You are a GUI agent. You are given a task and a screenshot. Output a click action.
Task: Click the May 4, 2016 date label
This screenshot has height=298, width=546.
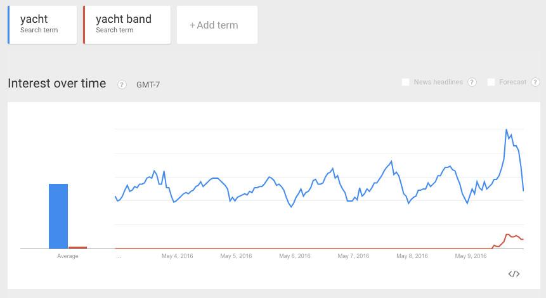tap(178, 256)
